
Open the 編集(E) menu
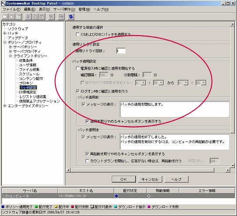(x=30, y=10)
